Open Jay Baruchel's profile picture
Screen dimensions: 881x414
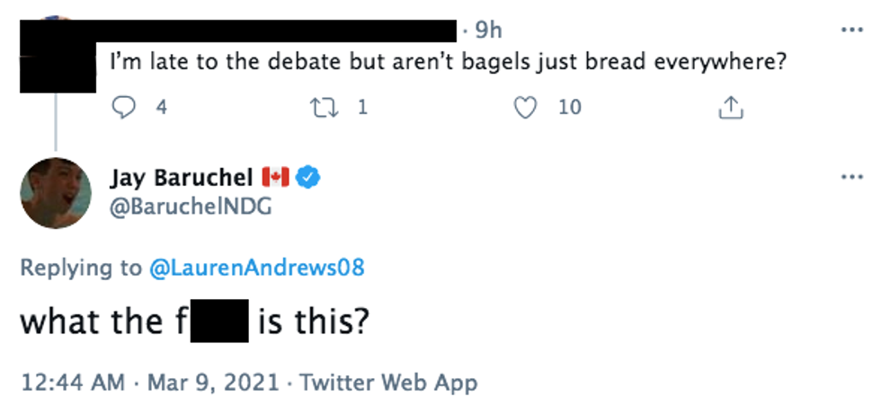click(x=56, y=193)
